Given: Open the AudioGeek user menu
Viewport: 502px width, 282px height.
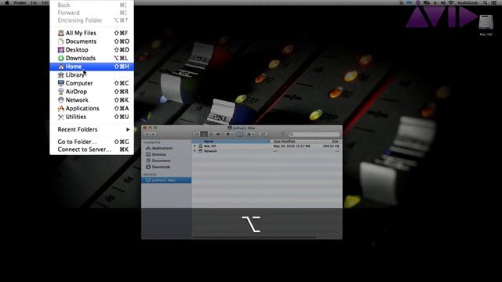Looking at the screenshot, I should coord(467,2).
